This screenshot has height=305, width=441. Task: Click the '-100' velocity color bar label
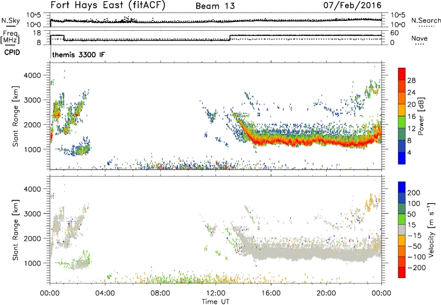416,257
